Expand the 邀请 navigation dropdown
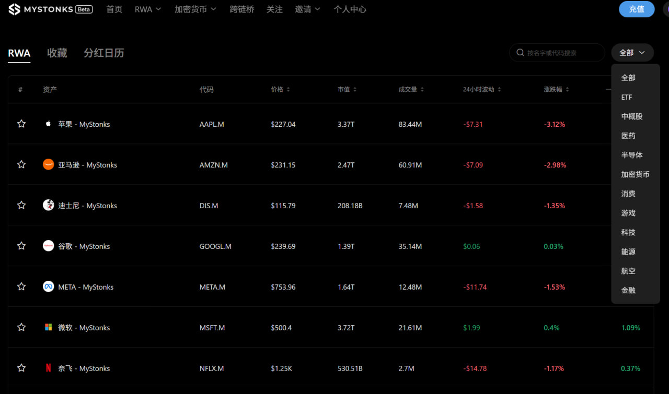Viewport: 669px width, 394px height. coord(308,9)
